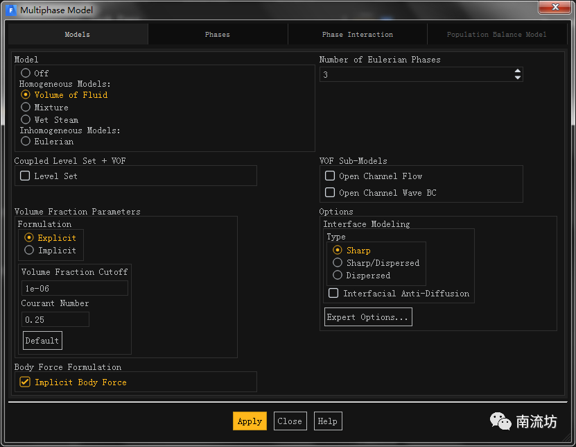Select the Mixture multiphase model
The image size is (576, 447).
[26, 108]
